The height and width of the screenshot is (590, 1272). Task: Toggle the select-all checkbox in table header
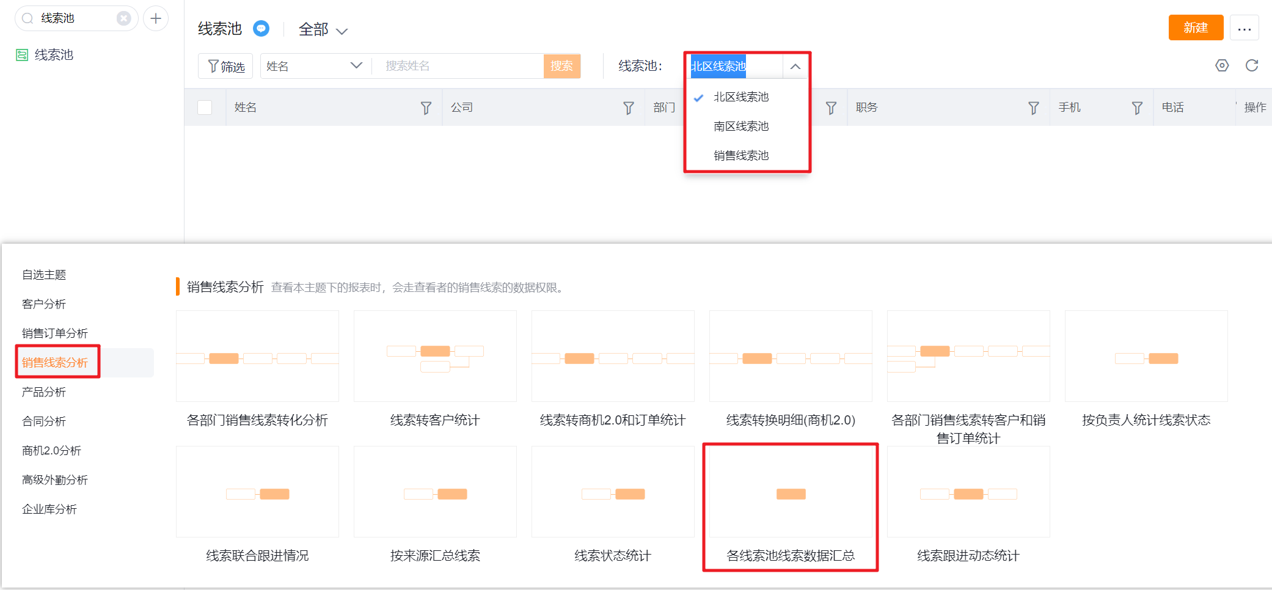205,107
